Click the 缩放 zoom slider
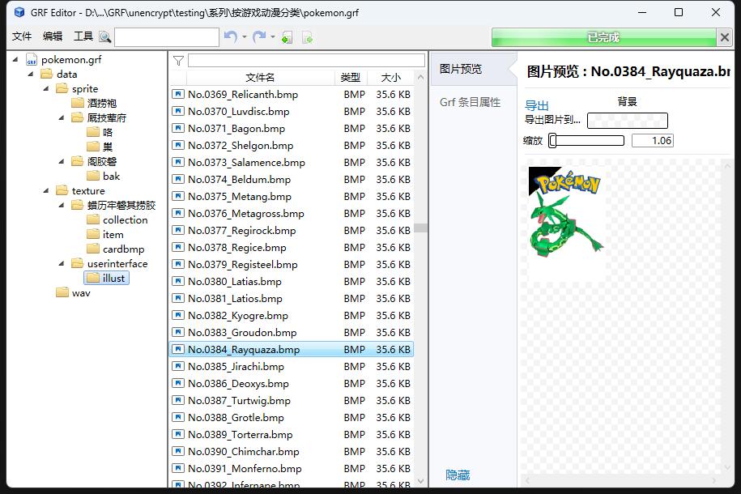Image resolution: width=741 pixels, height=494 pixels. (586, 141)
